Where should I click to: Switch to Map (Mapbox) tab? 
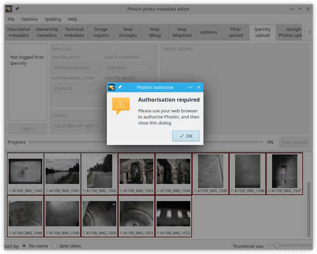[182, 32]
